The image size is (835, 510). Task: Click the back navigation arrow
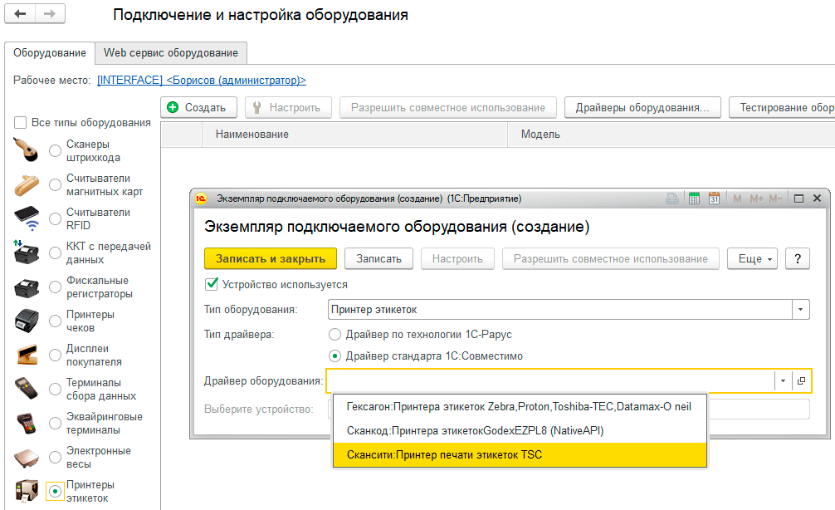click(21, 15)
